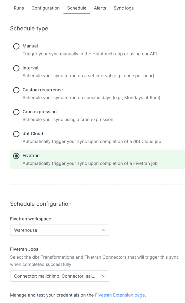Open the Fivetran workspace dropdown

60,230
